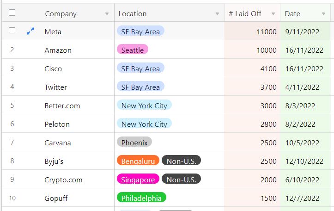This screenshot has width=334, height=211.
Task: Open the Location column dropdown arrow
Action: pyautogui.click(x=217, y=14)
